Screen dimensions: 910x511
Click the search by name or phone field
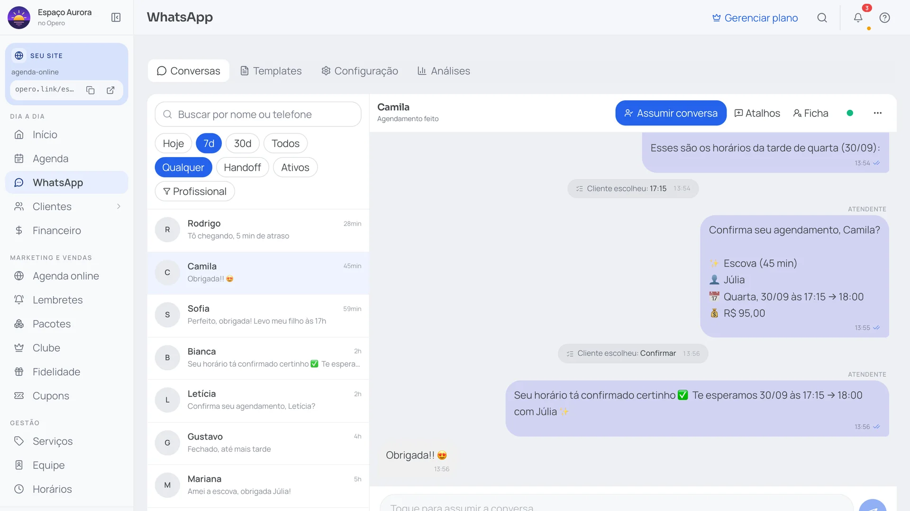click(x=258, y=115)
